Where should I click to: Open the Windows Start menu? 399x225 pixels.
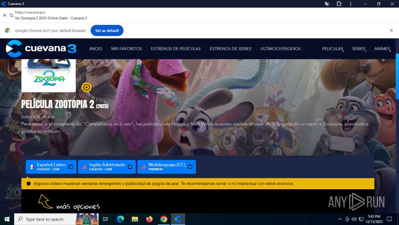(7, 219)
